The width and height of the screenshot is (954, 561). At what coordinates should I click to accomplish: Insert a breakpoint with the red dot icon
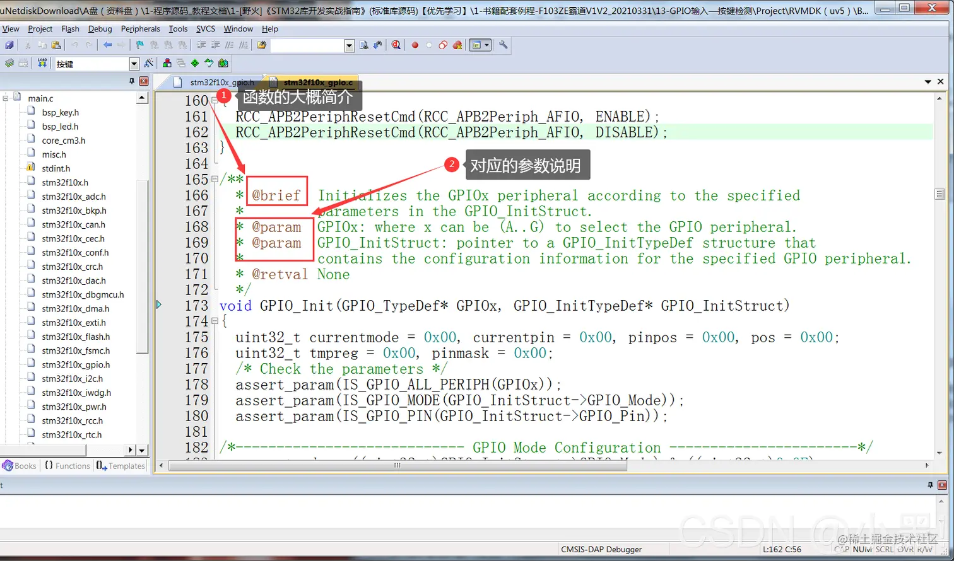(x=415, y=45)
